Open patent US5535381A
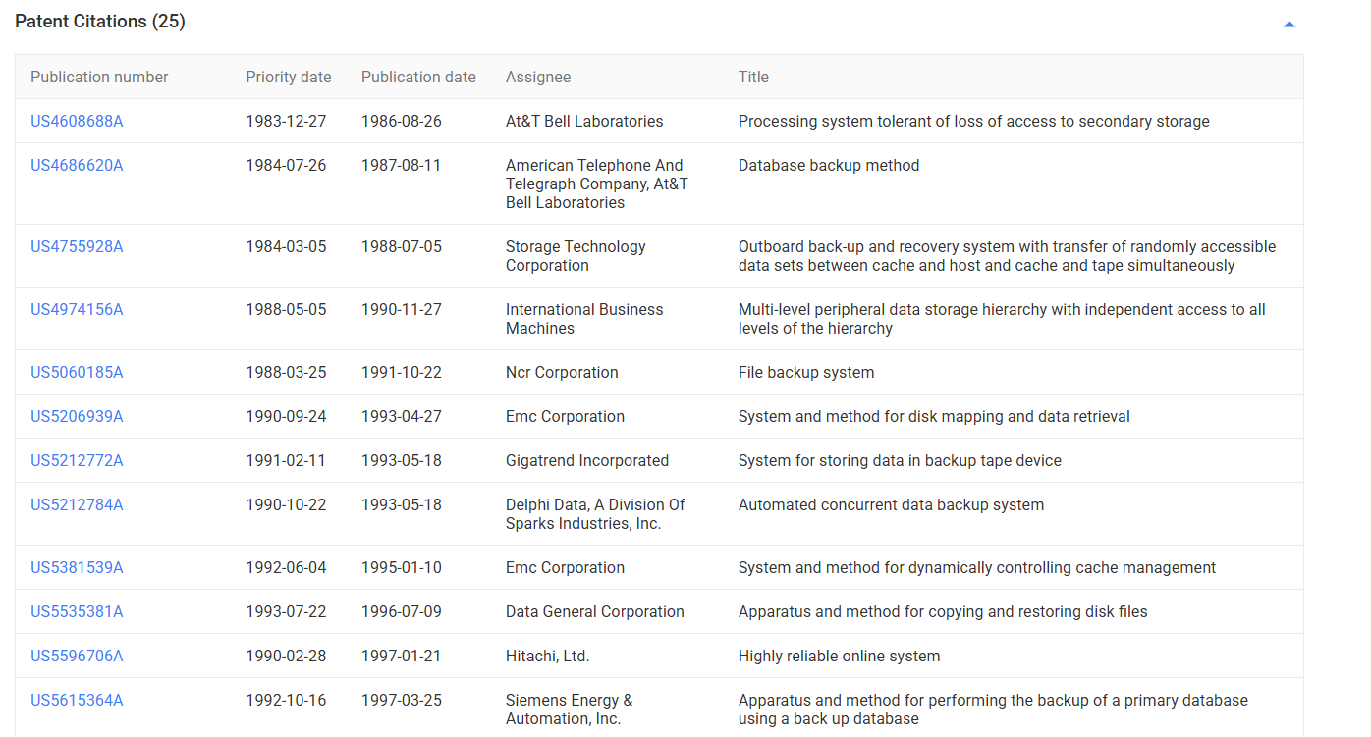The height and width of the screenshot is (737, 1371). pyautogui.click(x=77, y=610)
